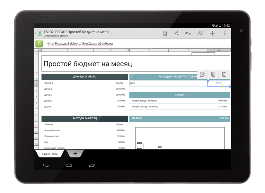Cut the selected cell using scissors icon
This screenshot has height=193, width=265.
(x=202, y=74)
